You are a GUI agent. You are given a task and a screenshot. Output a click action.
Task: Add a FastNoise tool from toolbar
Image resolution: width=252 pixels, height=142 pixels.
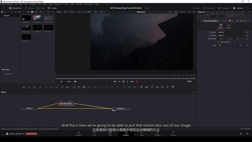click(x=29, y=87)
